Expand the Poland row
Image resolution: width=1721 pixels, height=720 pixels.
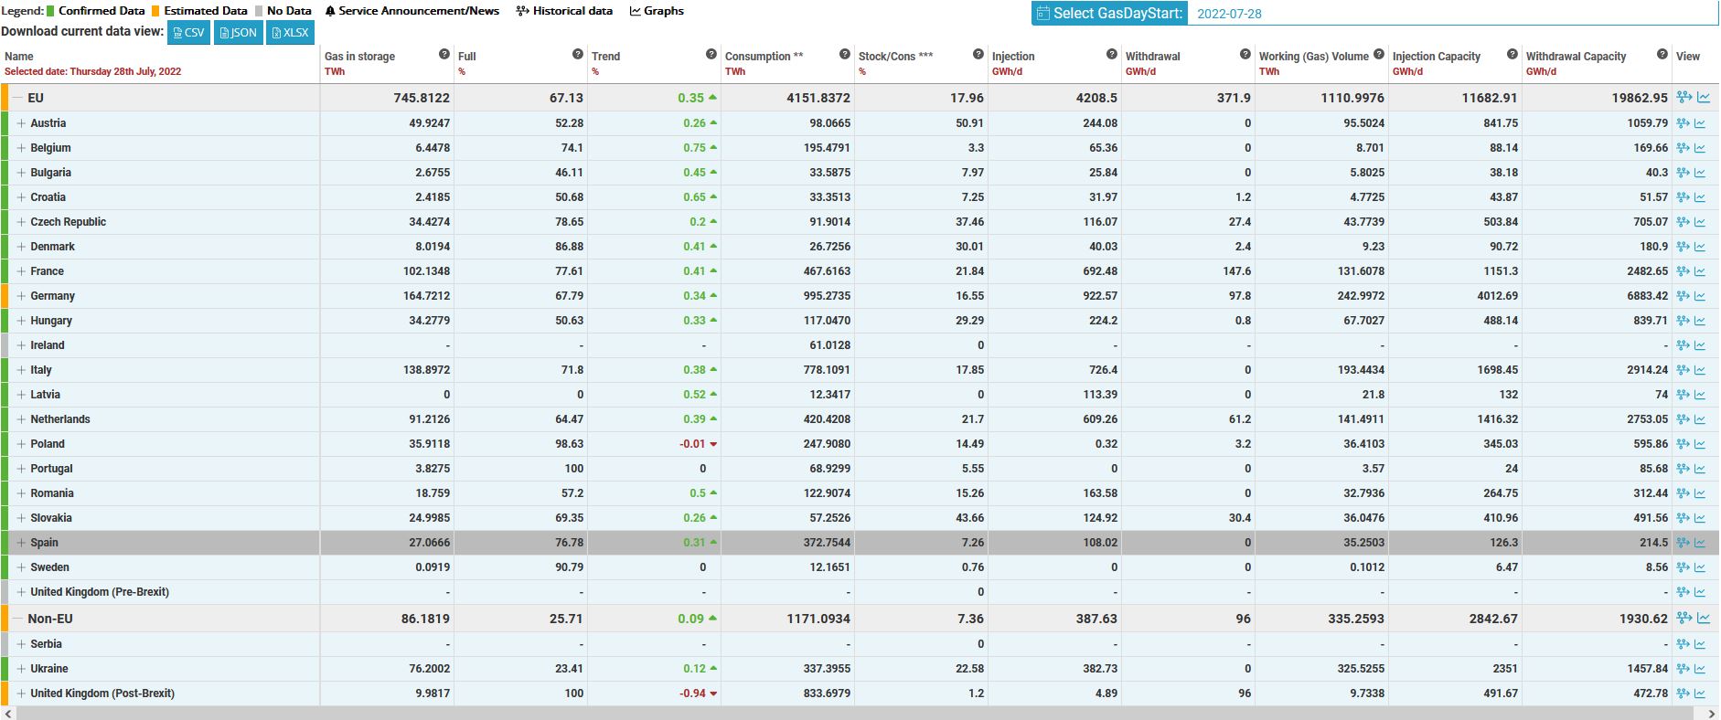coord(21,444)
